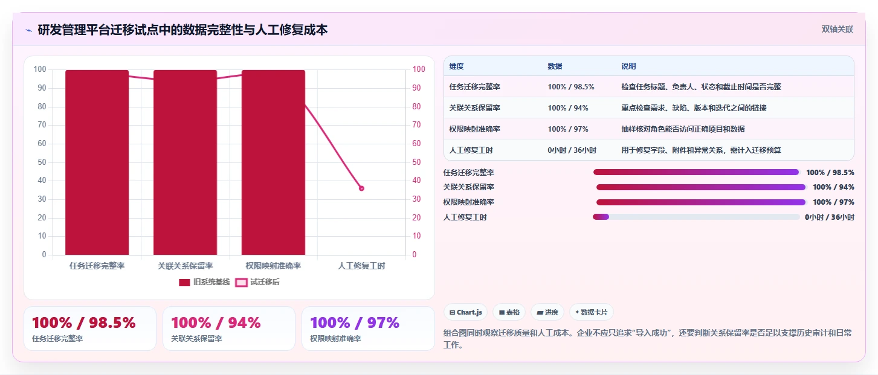The height and width of the screenshot is (375, 878).
Task: Click the lightning icon beside the title
Action: tap(29, 30)
